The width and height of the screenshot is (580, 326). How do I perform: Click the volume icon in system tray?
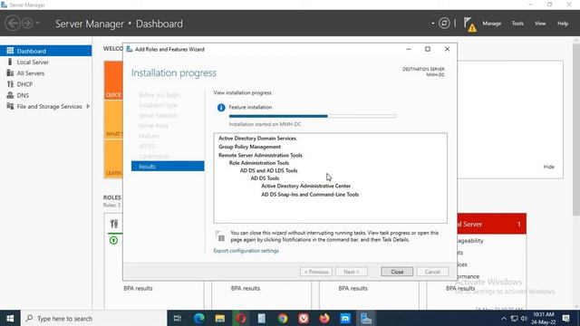click(x=524, y=318)
